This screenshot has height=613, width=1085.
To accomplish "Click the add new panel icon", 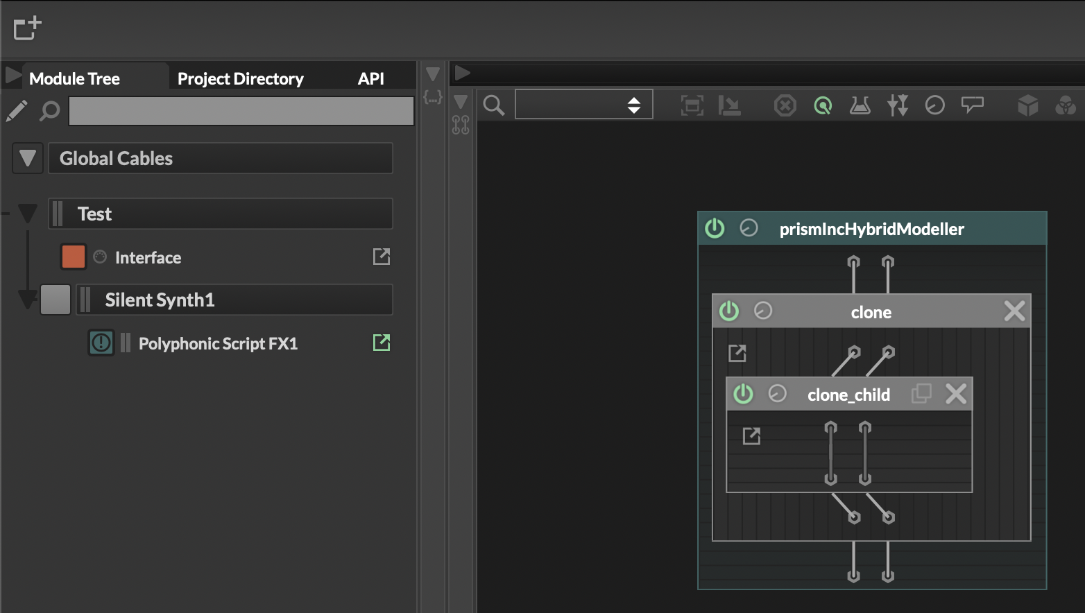I will [x=27, y=28].
